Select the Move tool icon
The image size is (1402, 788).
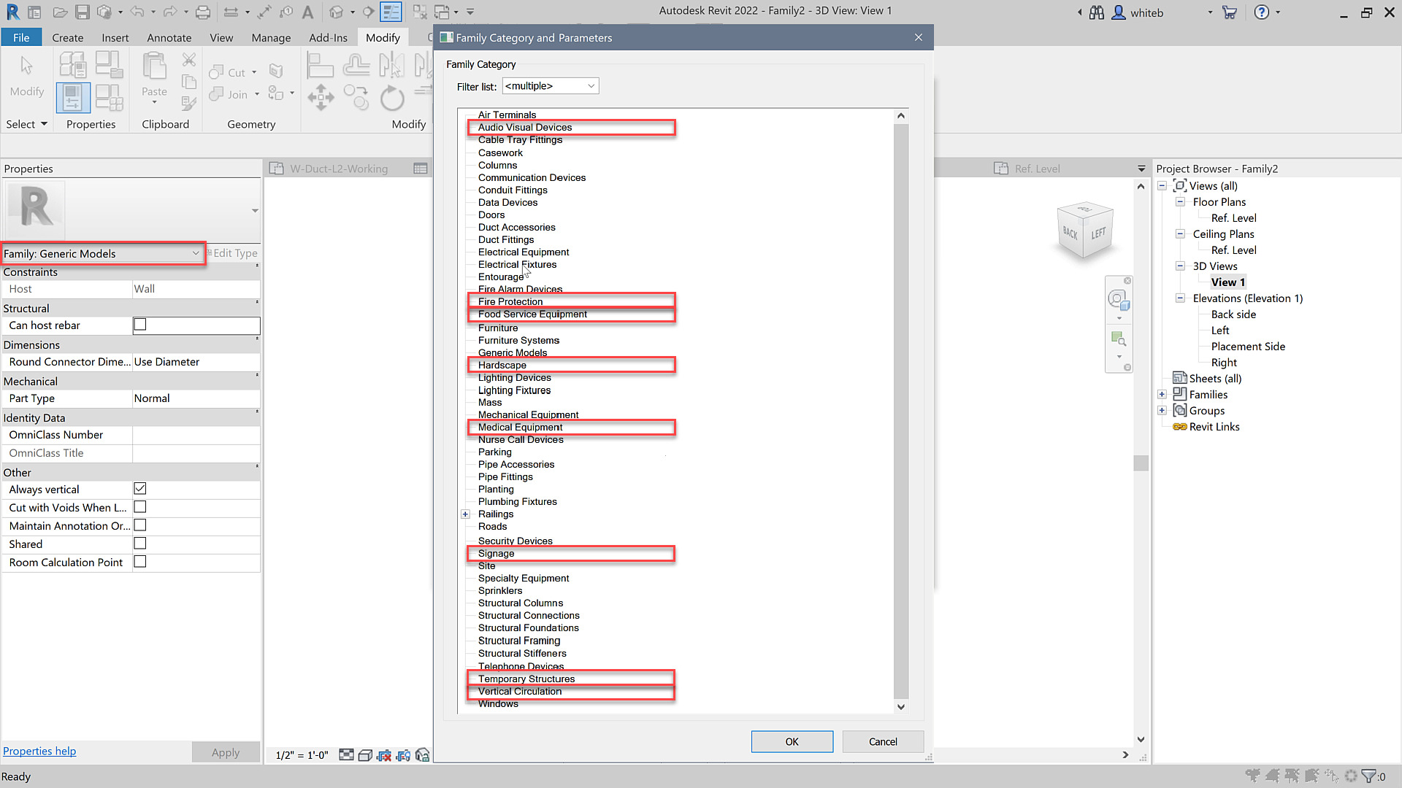click(321, 97)
